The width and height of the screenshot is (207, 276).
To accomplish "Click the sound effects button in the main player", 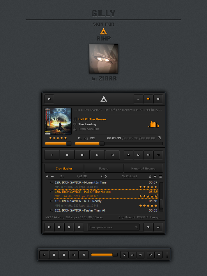I will click(158, 155).
